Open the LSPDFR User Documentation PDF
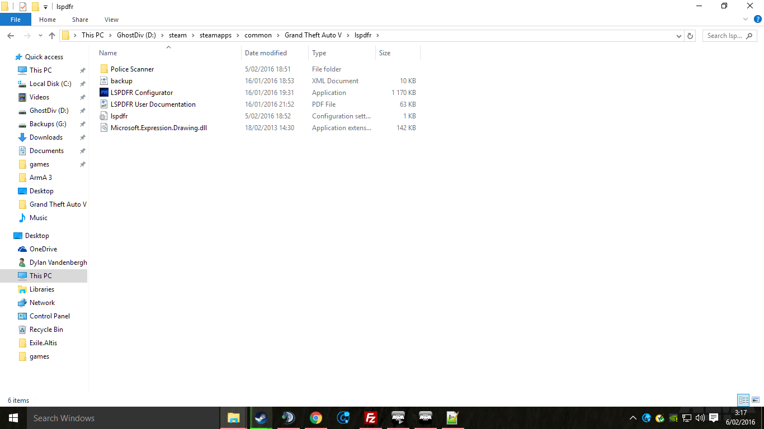This screenshot has height=429, width=764. [x=153, y=104]
